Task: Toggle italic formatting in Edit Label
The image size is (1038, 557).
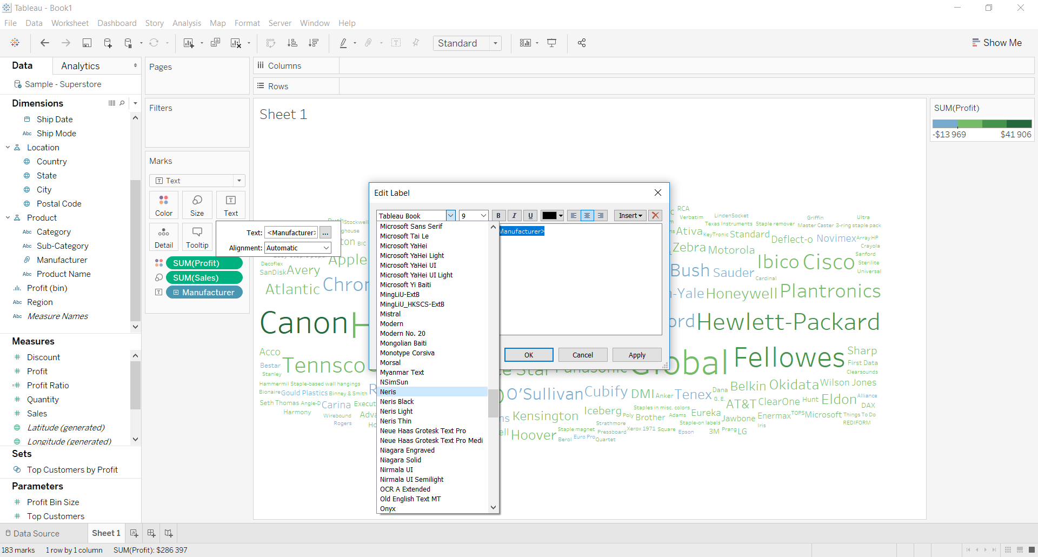Action: (x=514, y=215)
